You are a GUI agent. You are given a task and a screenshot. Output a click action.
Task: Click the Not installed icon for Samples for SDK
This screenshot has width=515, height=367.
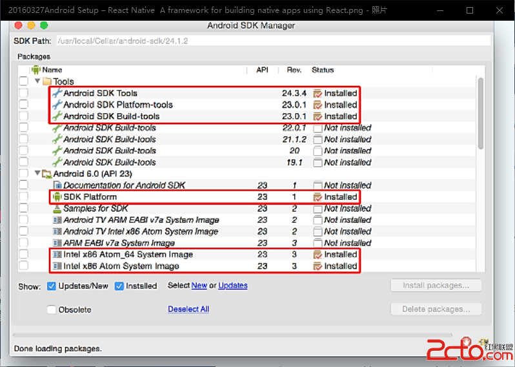point(318,209)
